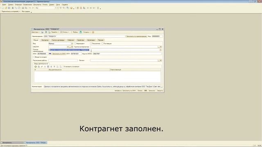Image resolution: width=262 pixels, height=147 pixels.
Task: Toggle the Нерезидент checkbox
Action: tap(75, 44)
